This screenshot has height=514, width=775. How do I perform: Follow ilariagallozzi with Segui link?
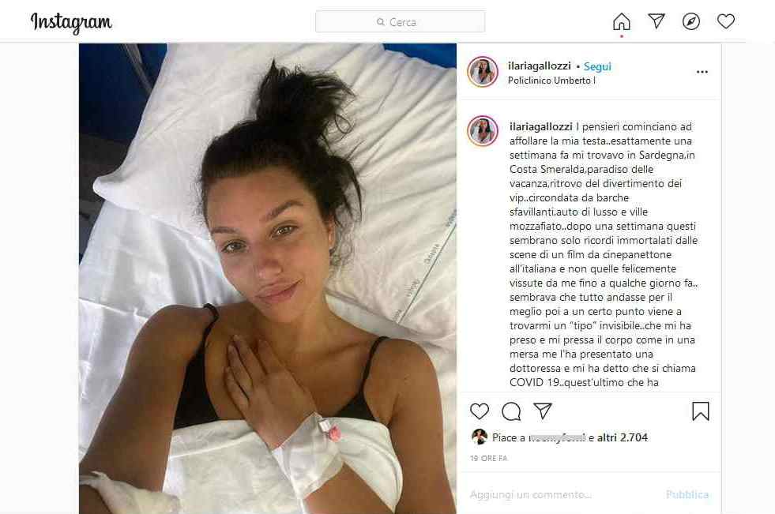pos(597,66)
